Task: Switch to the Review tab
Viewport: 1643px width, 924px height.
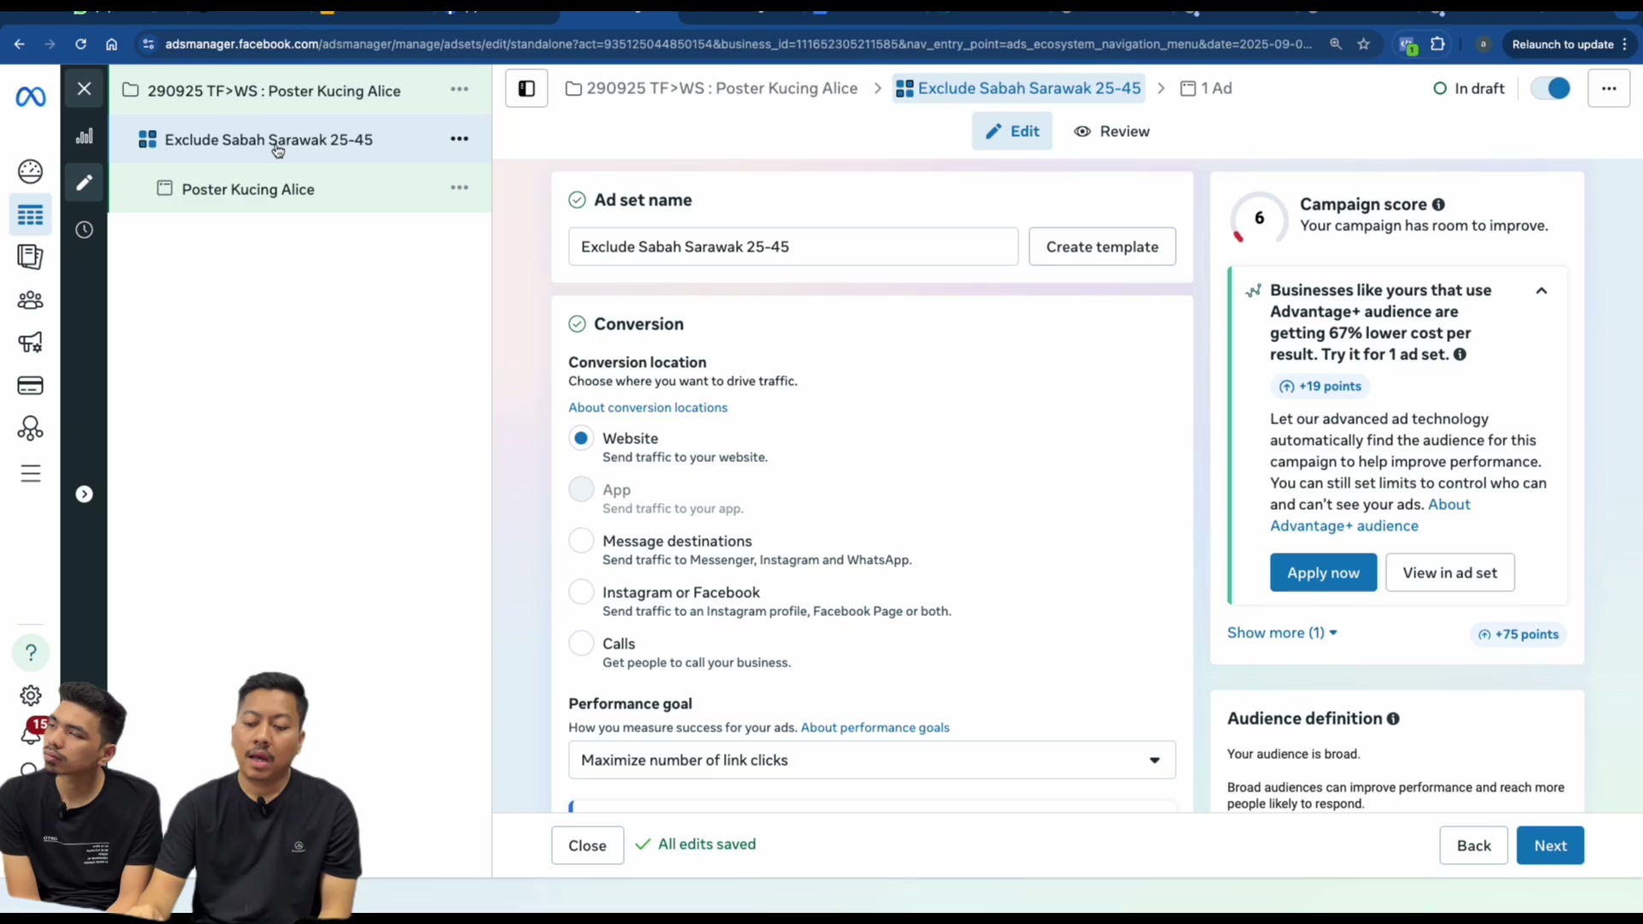Action: click(x=1112, y=131)
